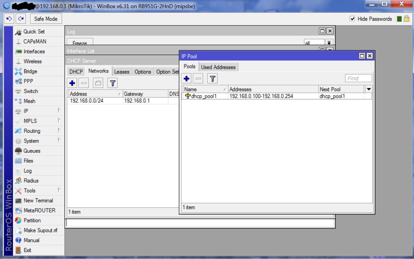This screenshot has height=259, width=414.
Task: Open the IP Pool column selector dropdown
Action: coord(369,89)
